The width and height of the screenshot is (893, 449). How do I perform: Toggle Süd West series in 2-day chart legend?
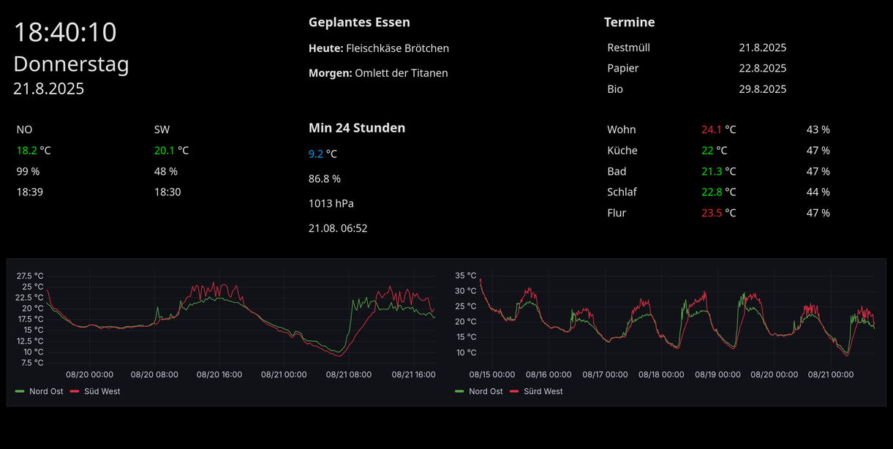[x=101, y=391]
